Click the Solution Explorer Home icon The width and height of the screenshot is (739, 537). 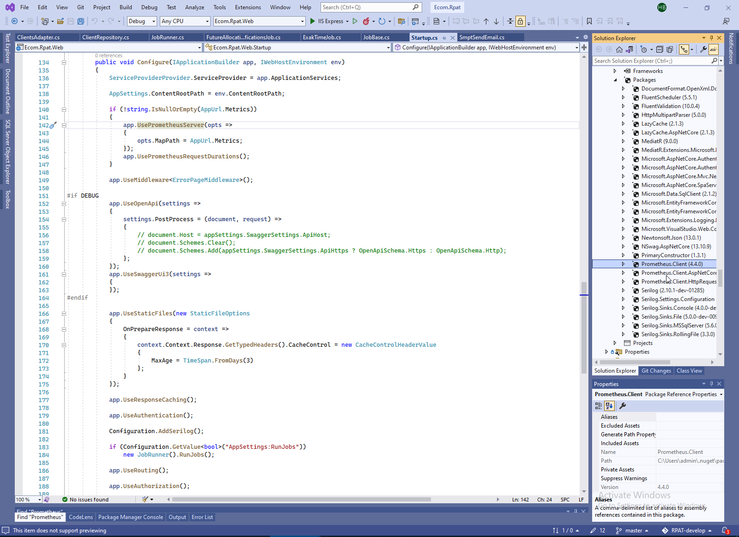(619, 49)
